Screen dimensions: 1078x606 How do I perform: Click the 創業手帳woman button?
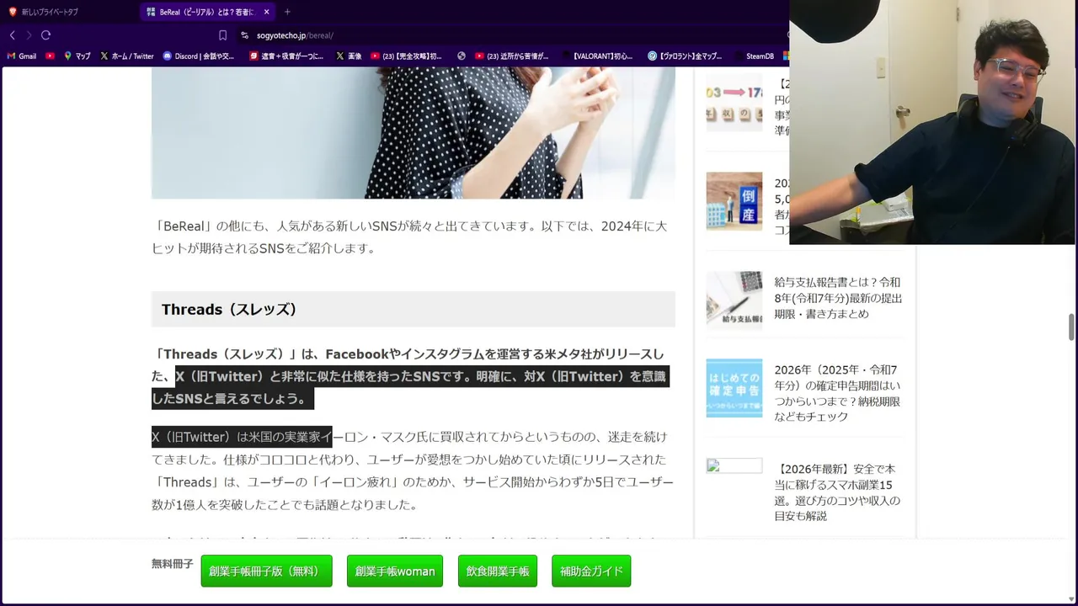point(395,571)
